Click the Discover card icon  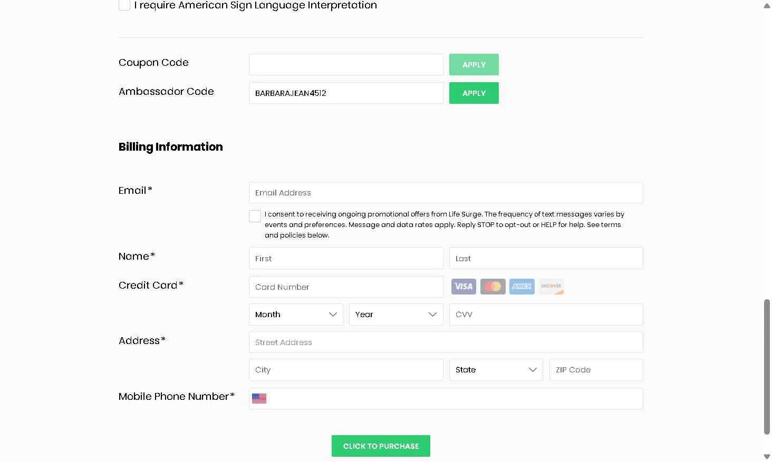(x=551, y=287)
